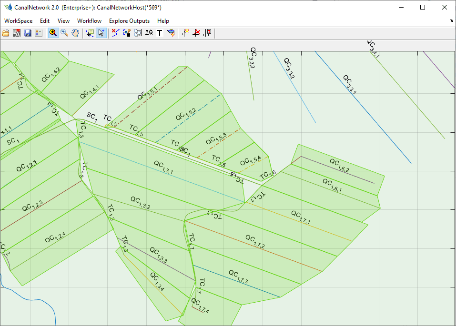
Task: Click the text T tool icon
Action: pos(160,33)
